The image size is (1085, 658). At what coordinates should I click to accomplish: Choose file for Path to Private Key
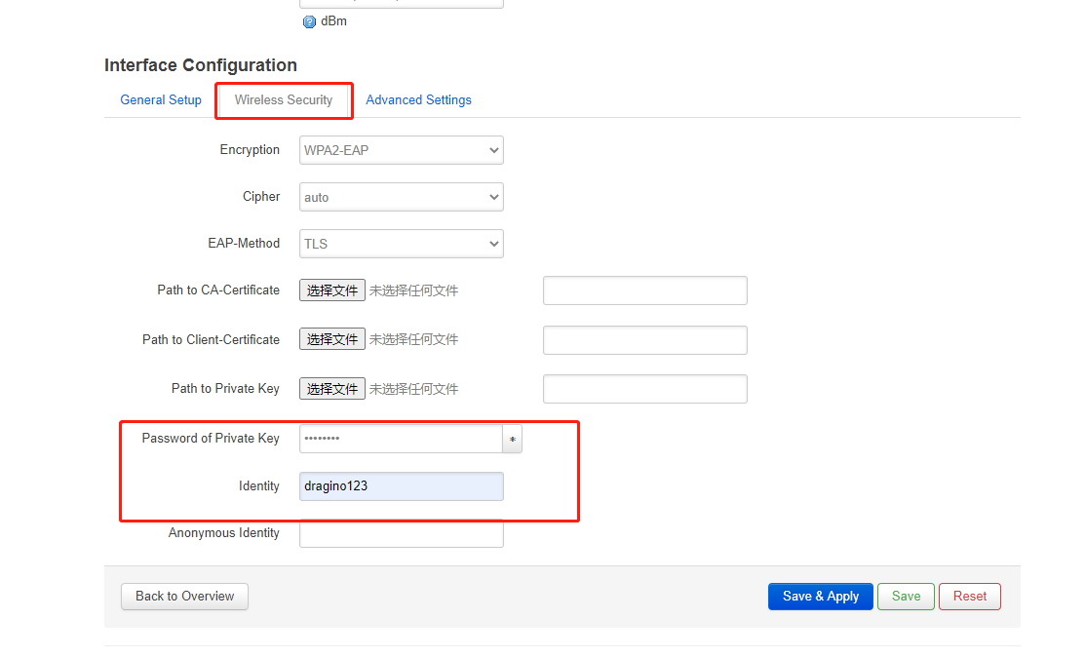[332, 389]
